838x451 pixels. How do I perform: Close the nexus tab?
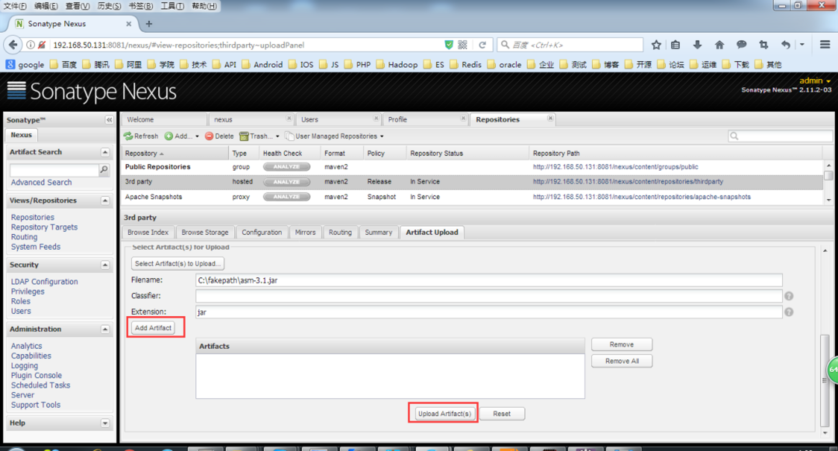289,118
